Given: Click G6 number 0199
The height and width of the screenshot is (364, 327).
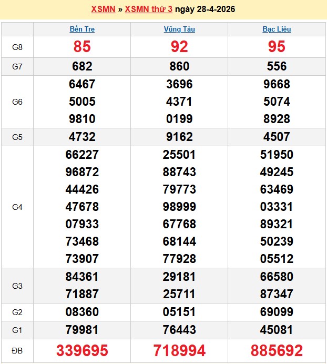Looking at the screenshot, I should (179, 119).
